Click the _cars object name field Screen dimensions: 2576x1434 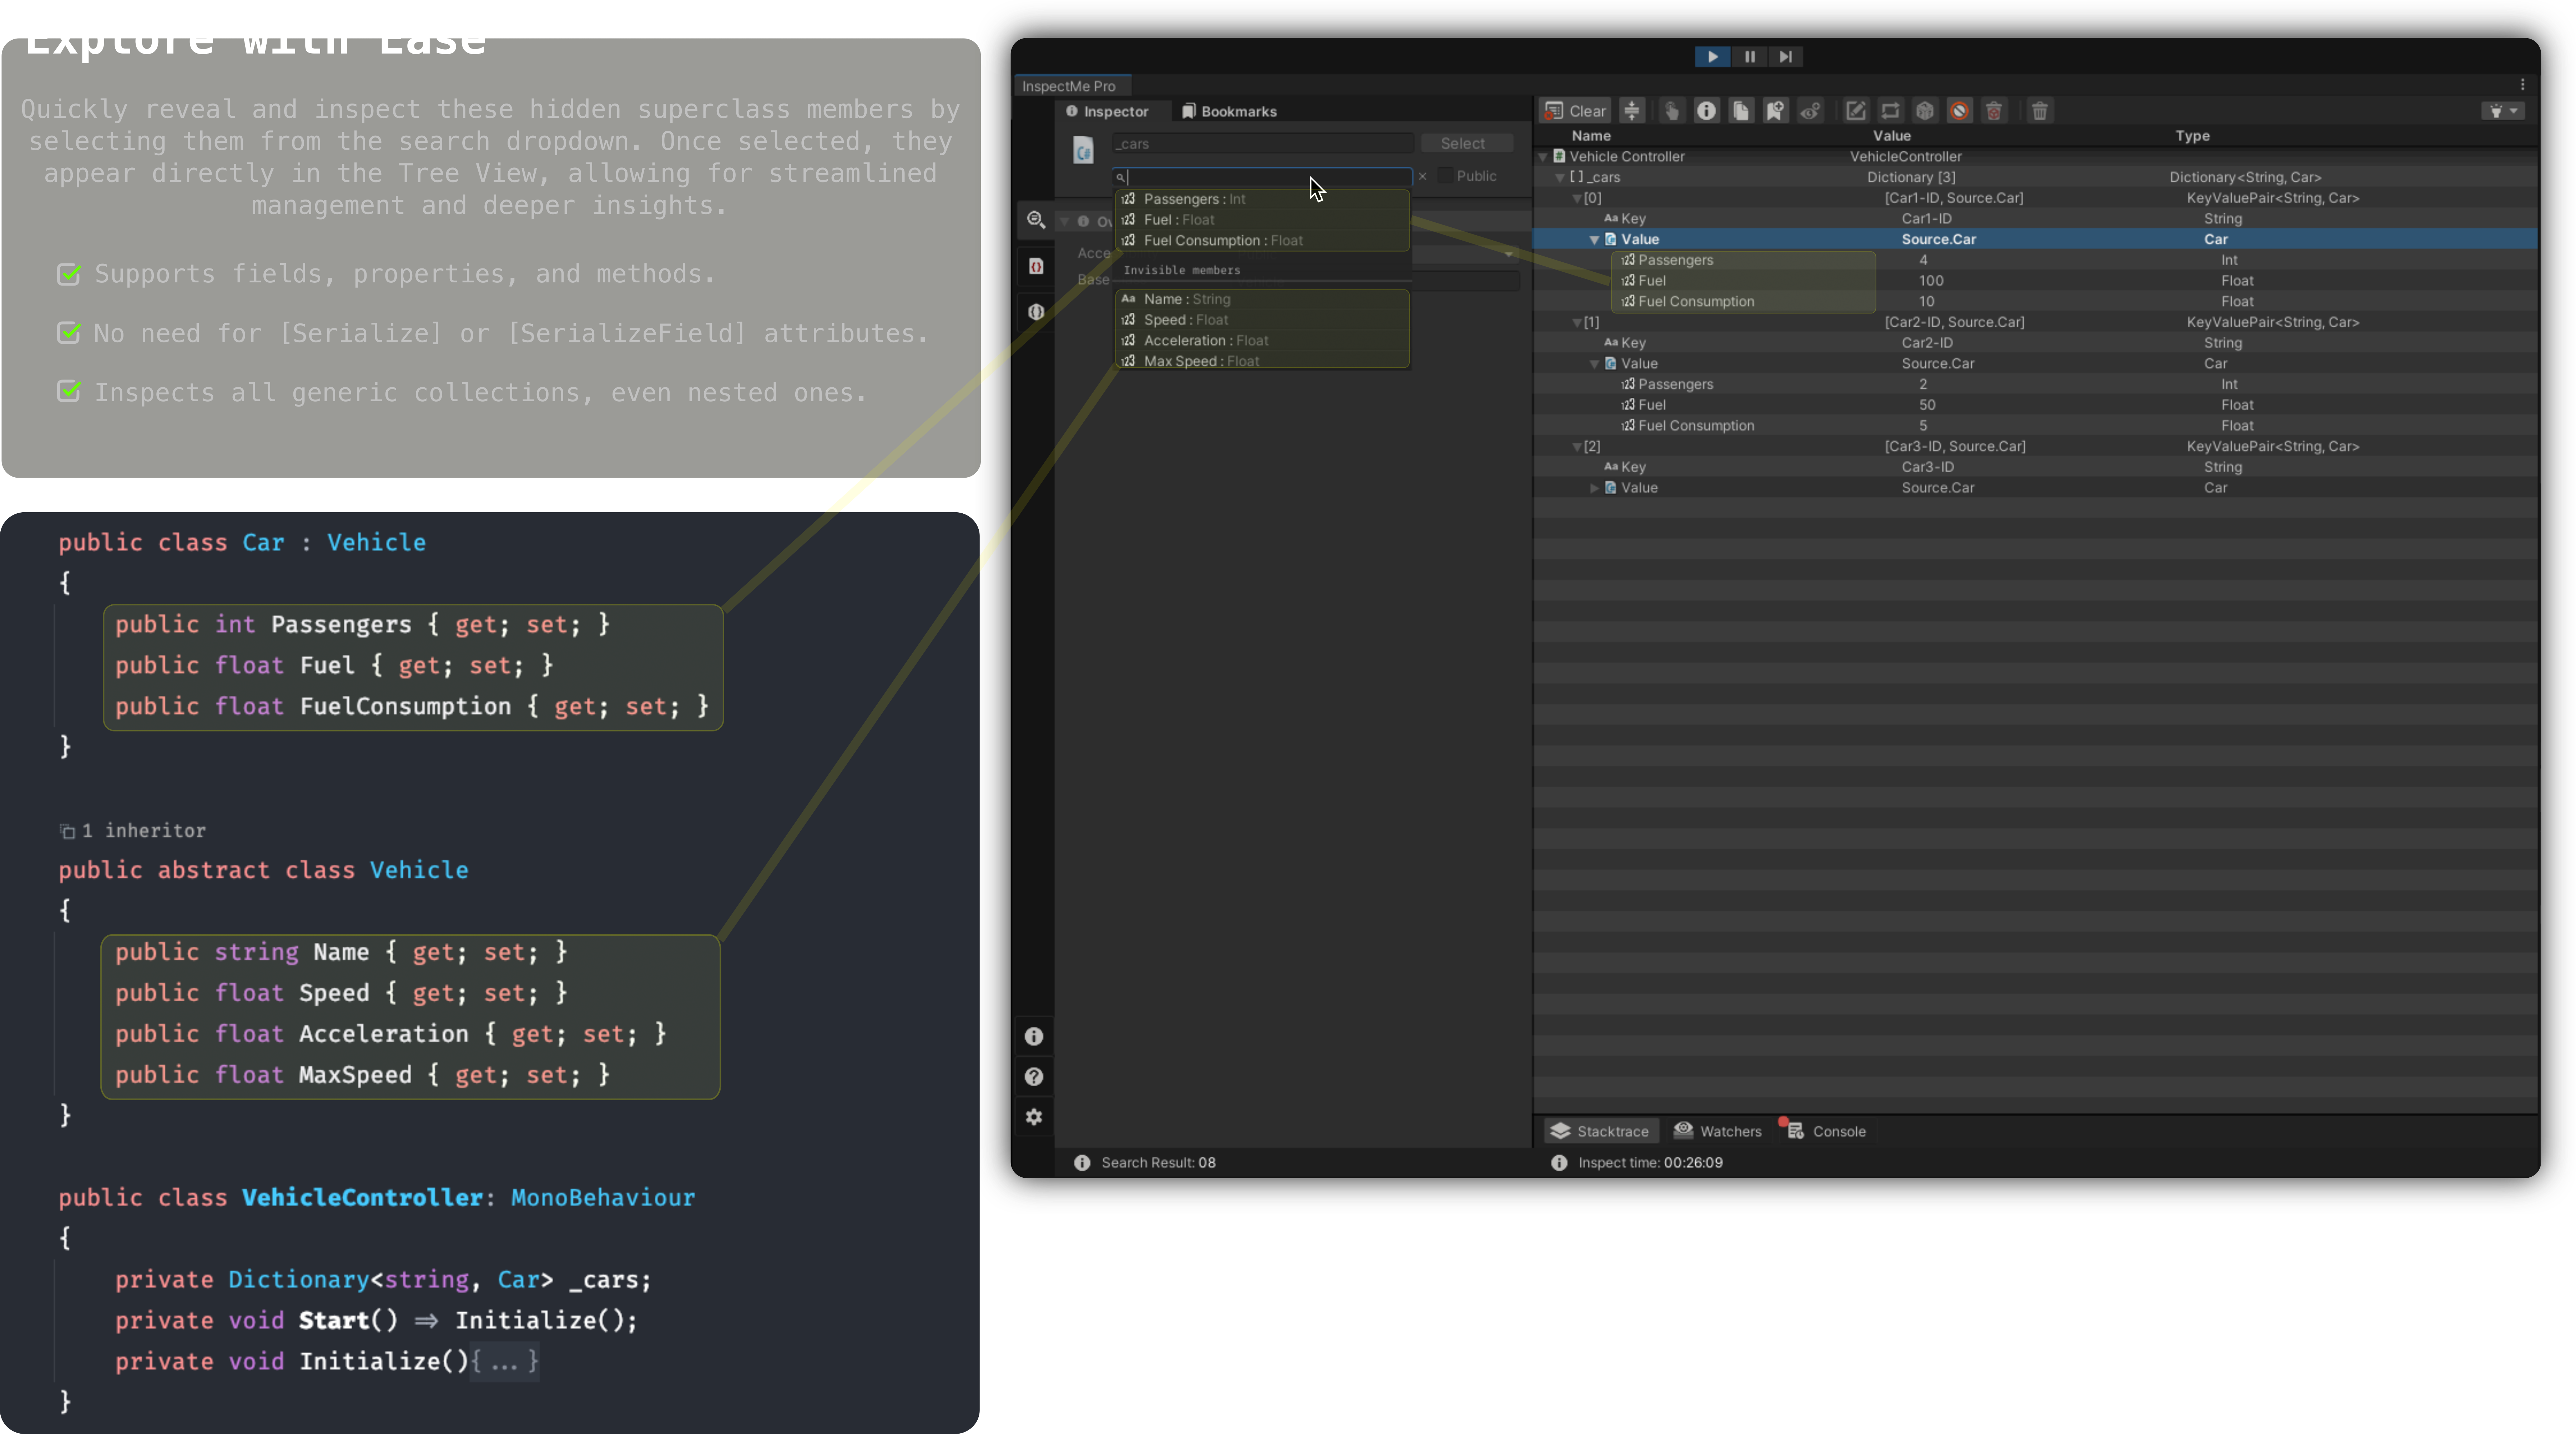coord(1263,144)
